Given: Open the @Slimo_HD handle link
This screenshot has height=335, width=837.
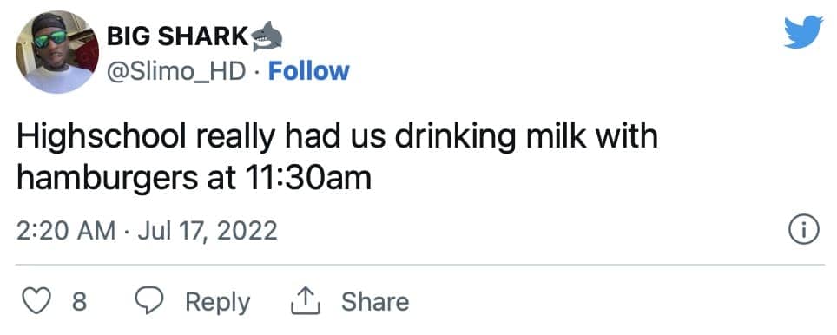Looking at the screenshot, I should (175, 71).
